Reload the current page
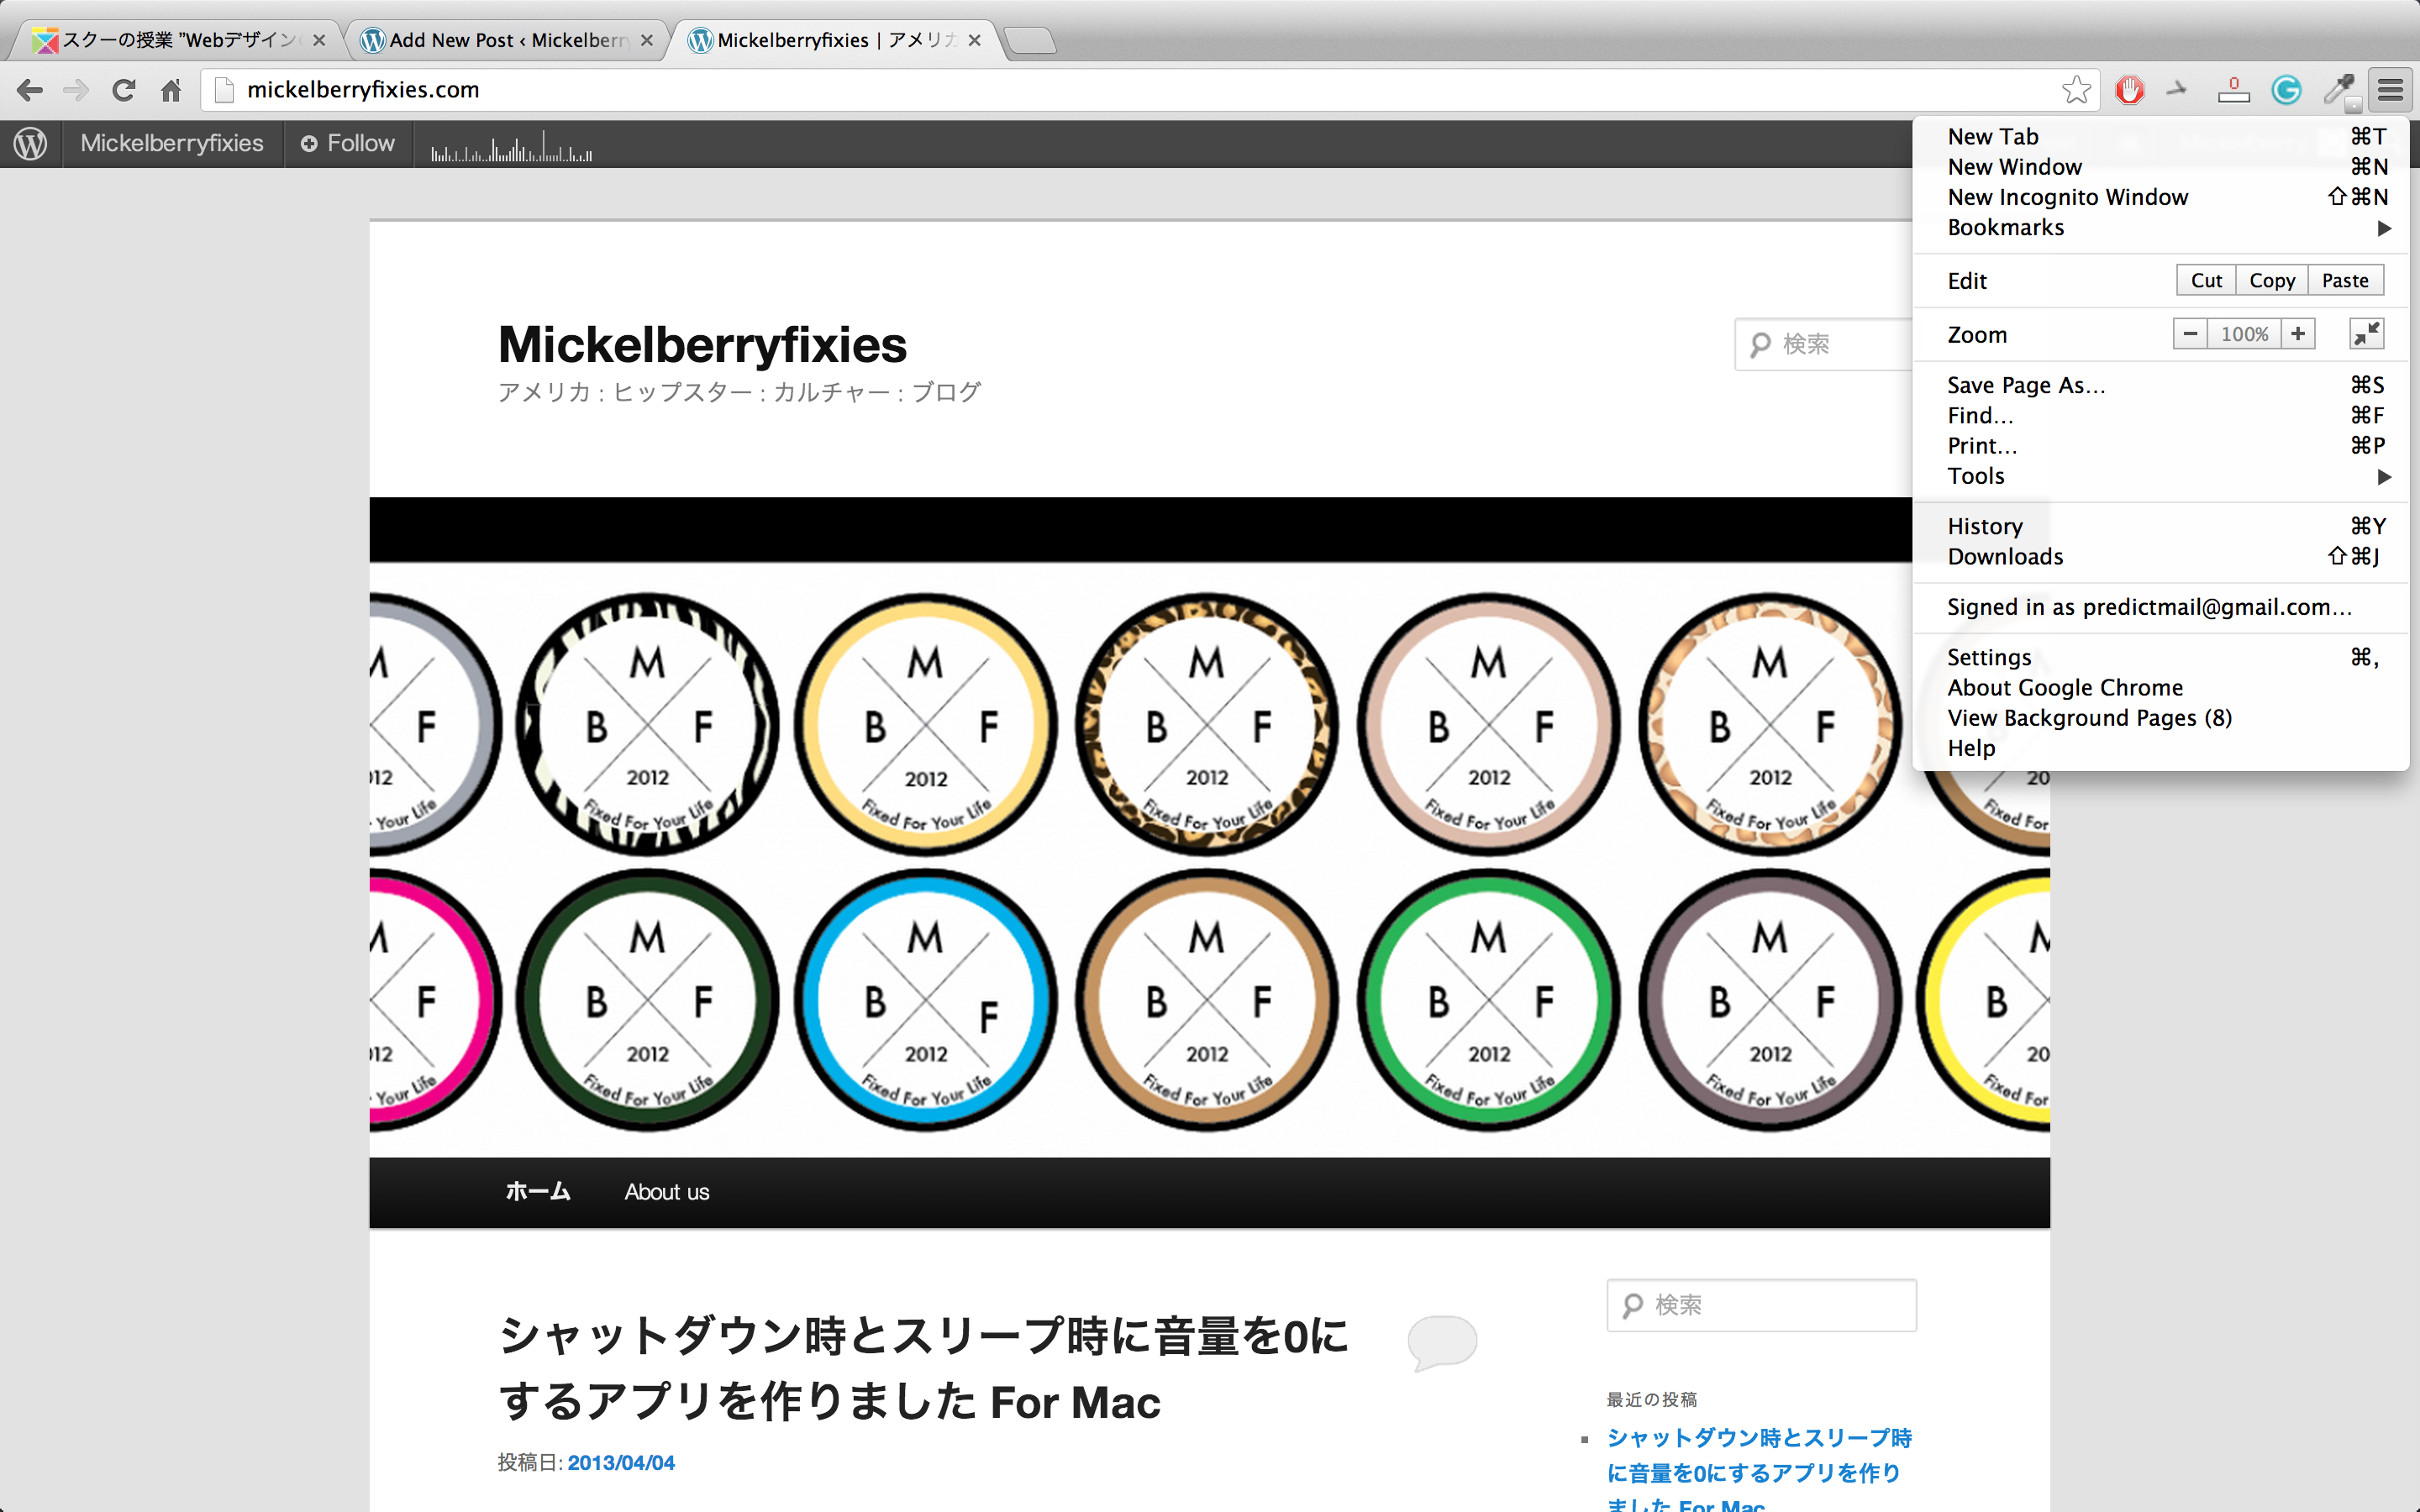 point(123,90)
